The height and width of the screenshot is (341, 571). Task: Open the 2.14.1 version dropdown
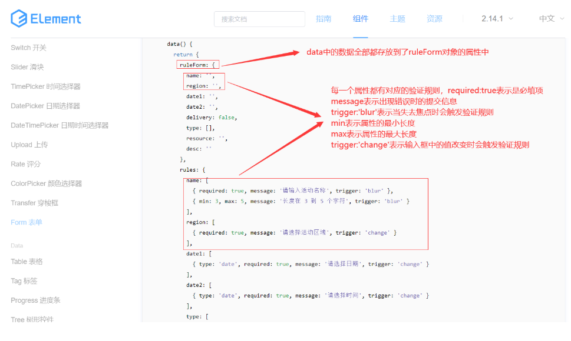click(497, 19)
